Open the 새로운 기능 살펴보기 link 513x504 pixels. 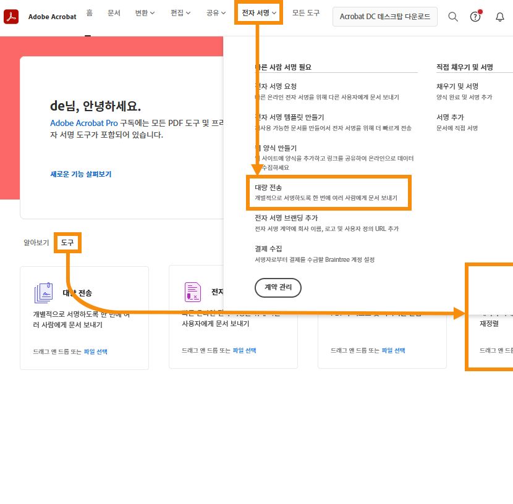[x=81, y=174]
